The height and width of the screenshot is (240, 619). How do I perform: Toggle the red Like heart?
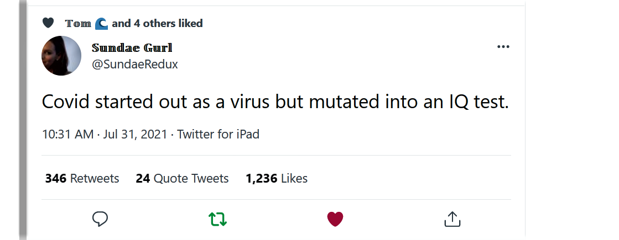point(335,219)
